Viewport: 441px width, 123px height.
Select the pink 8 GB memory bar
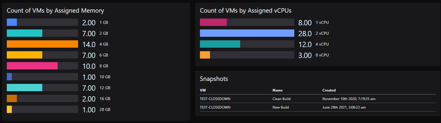tap(32, 66)
